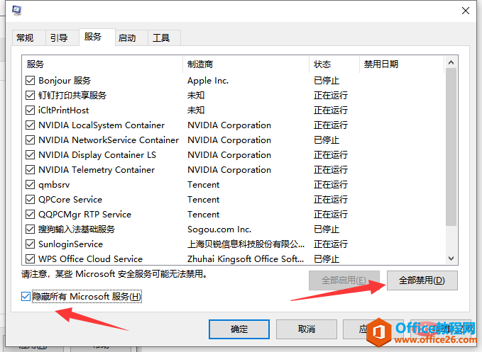Confirm with the 确定 button
Viewport: 482px width, 352px height.
coord(239,329)
